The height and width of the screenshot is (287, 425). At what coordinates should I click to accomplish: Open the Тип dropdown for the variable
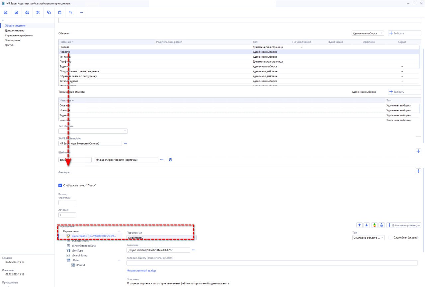[368, 238]
